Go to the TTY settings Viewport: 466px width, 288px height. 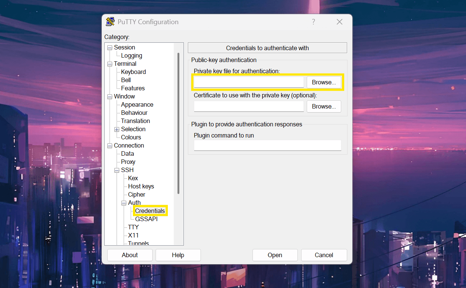tap(133, 227)
